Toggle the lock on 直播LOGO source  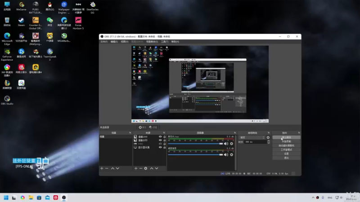[164, 136]
